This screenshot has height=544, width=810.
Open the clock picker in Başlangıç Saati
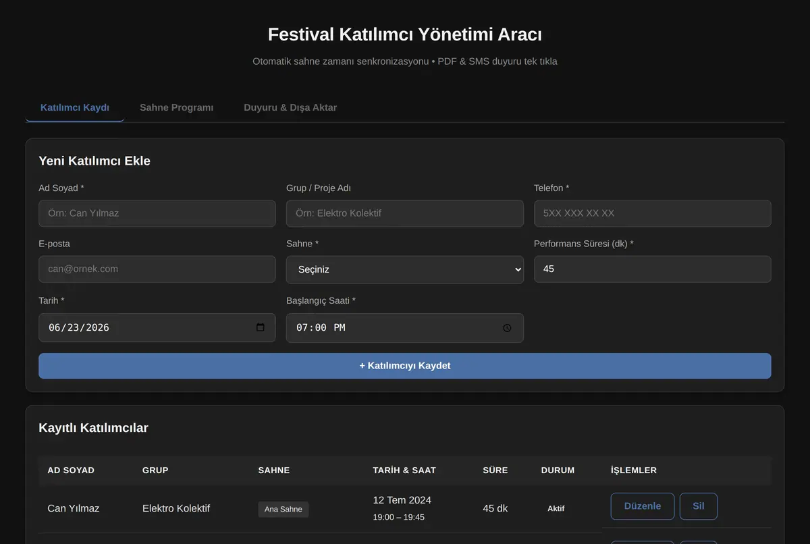click(x=508, y=328)
